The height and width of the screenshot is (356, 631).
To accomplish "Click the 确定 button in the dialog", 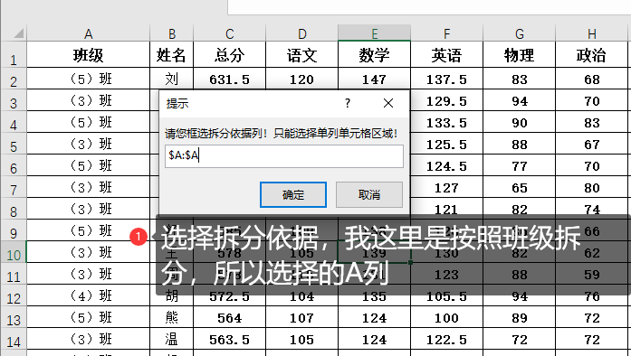I will click(293, 195).
